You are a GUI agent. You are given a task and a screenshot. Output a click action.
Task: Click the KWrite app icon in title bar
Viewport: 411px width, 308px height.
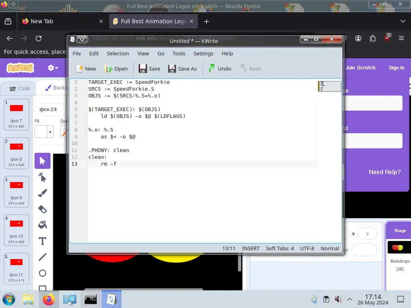(73, 39)
